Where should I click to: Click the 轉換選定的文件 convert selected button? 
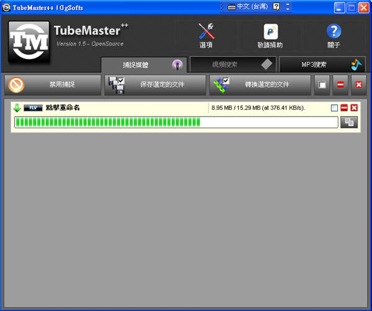pyautogui.click(x=260, y=85)
